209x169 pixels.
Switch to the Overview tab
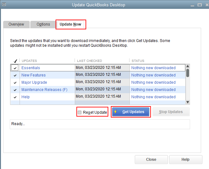(x=16, y=24)
